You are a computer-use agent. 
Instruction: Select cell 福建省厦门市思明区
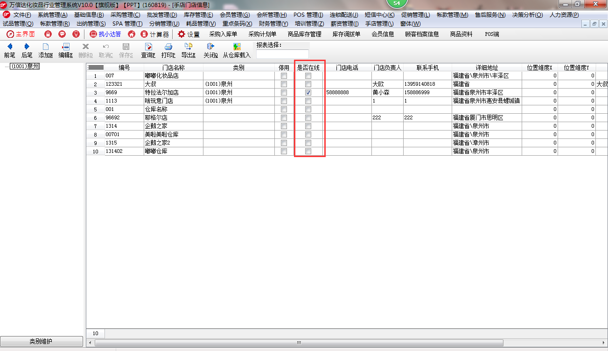tap(487, 118)
